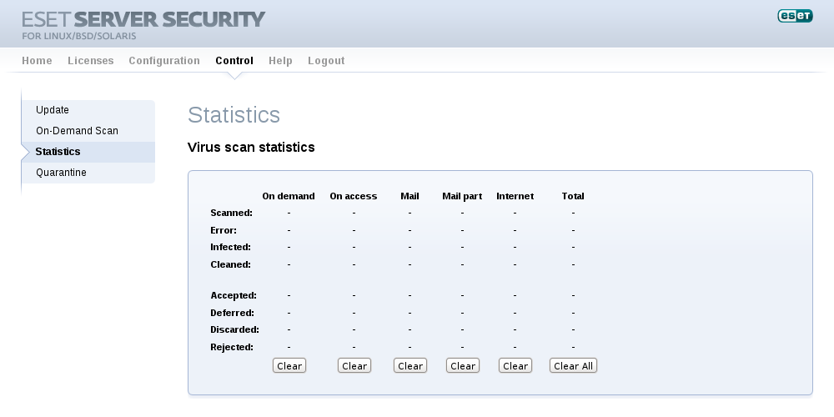Image resolution: width=834 pixels, height=417 pixels.
Task: Open Update in the sidebar
Action: [53, 110]
